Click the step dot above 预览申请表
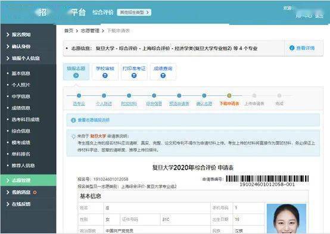This screenshot has width=330, height=234. tap(179, 96)
